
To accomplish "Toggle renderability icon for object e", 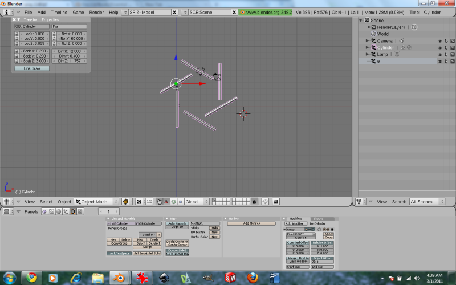I will point(453,62).
